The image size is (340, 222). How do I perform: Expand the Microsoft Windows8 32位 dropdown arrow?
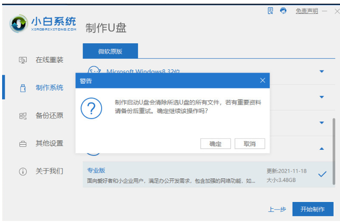(x=322, y=72)
